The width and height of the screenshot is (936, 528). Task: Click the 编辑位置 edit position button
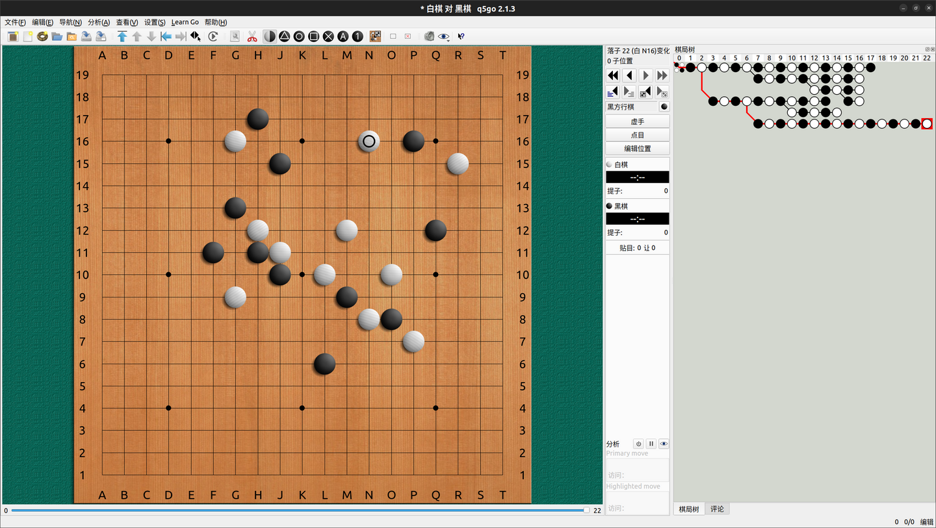[x=638, y=149]
